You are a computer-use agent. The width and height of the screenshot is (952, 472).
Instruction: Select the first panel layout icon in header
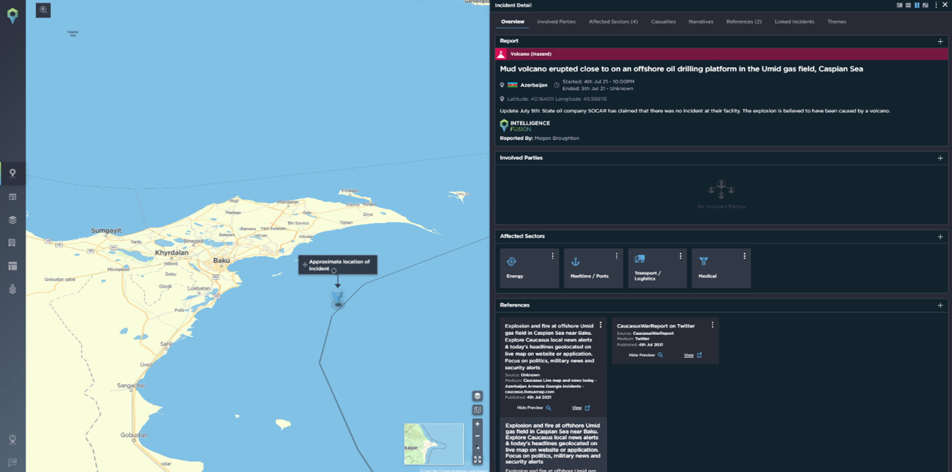pyautogui.click(x=900, y=5)
